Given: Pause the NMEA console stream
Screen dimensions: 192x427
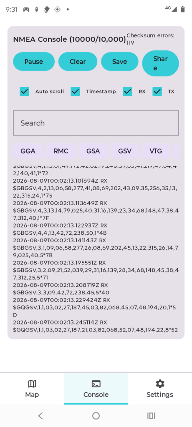Looking at the screenshot, I should 34,62.
